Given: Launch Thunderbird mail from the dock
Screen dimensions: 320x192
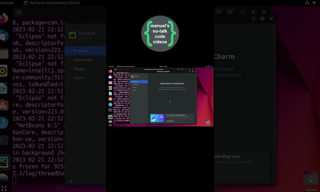Looking at the screenshot, I should pos(110,77).
